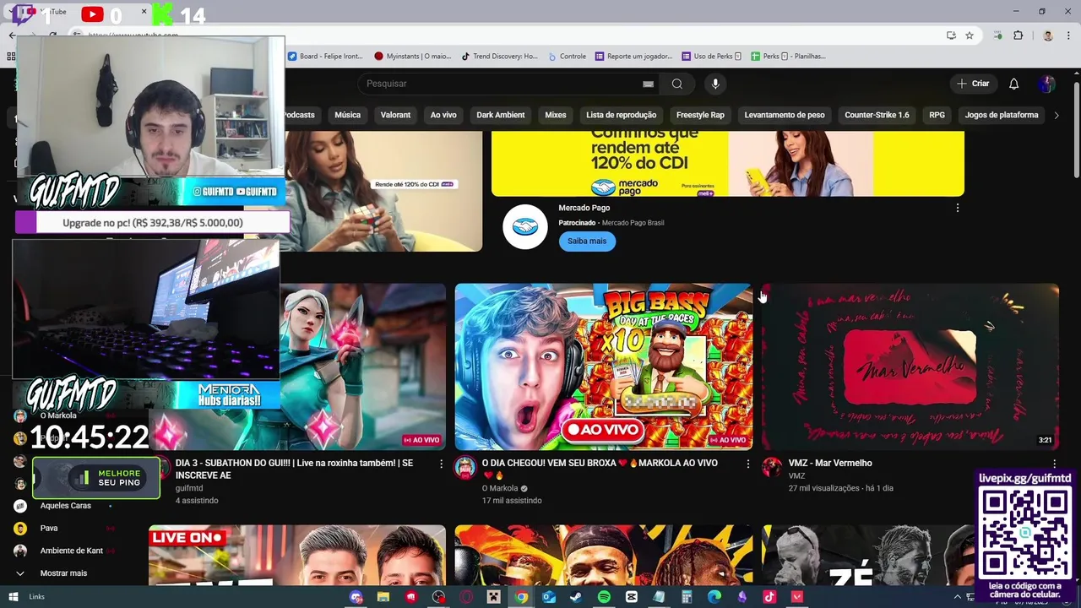Image resolution: width=1081 pixels, height=608 pixels.
Task: Select the Freestyle Rap chip
Action: coord(700,115)
